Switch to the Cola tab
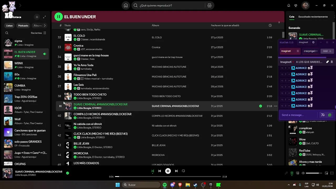 tap(292, 17)
